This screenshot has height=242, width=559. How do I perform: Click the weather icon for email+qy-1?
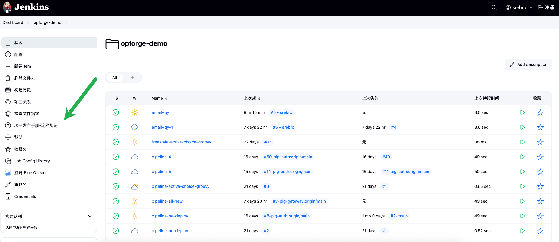coord(135,127)
